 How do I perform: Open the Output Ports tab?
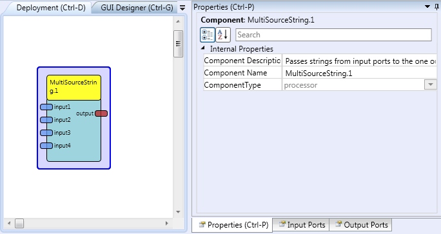click(x=361, y=225)
